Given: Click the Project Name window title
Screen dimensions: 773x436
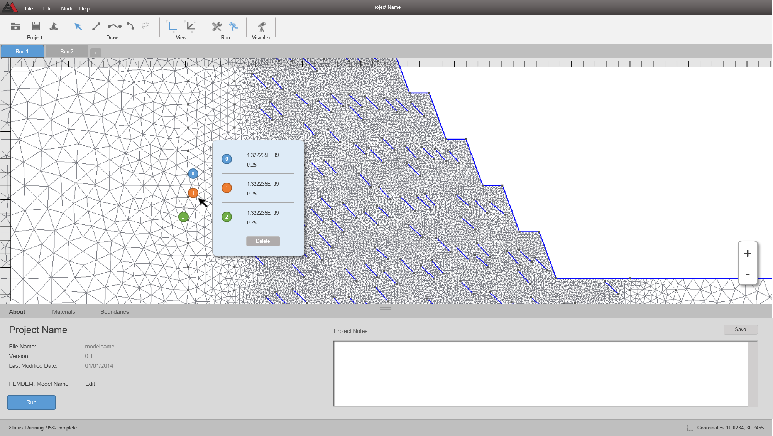Looking at the screenshot, I should point(386,7).
